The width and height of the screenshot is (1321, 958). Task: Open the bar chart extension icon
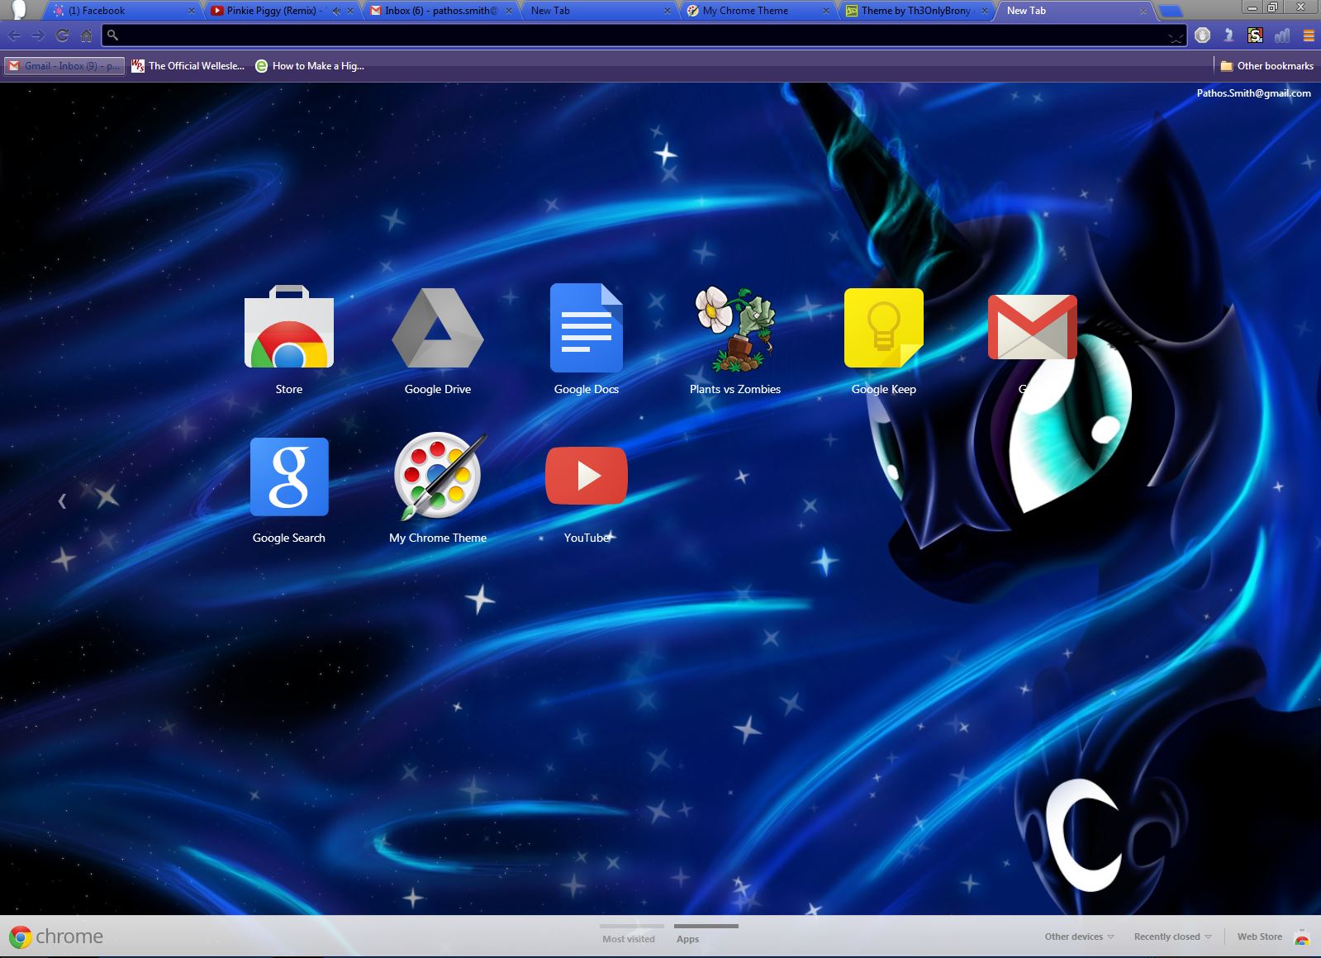pyautogui.click(x=1281, y=36)
